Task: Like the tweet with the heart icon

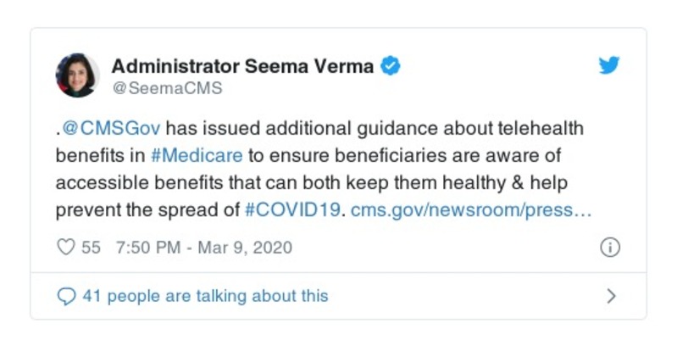Action: click(65, 248)
